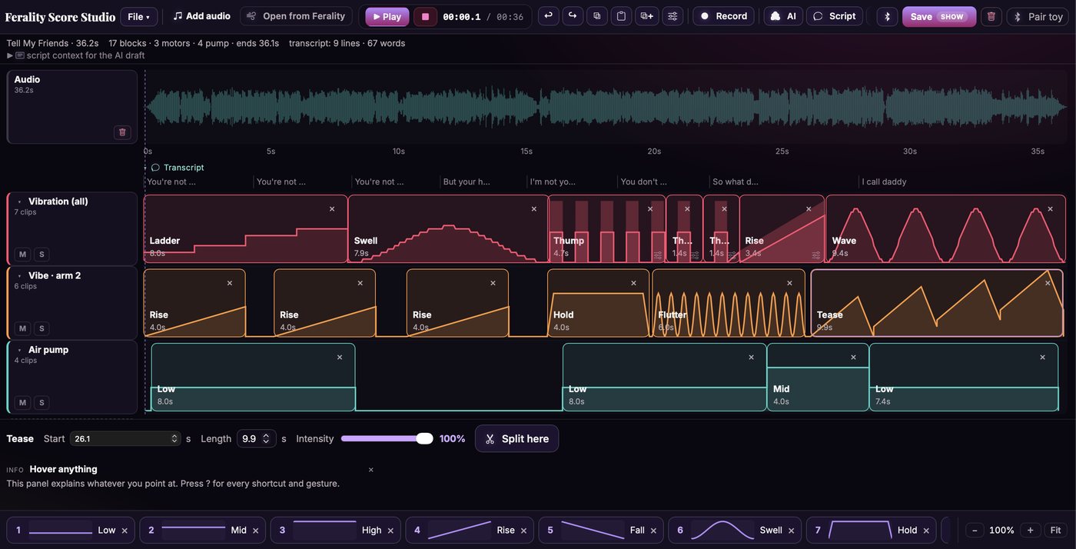Open adjust sliders on the vibration Rise clip
This screenshot has width=1076, height=549.
(816, 255)
